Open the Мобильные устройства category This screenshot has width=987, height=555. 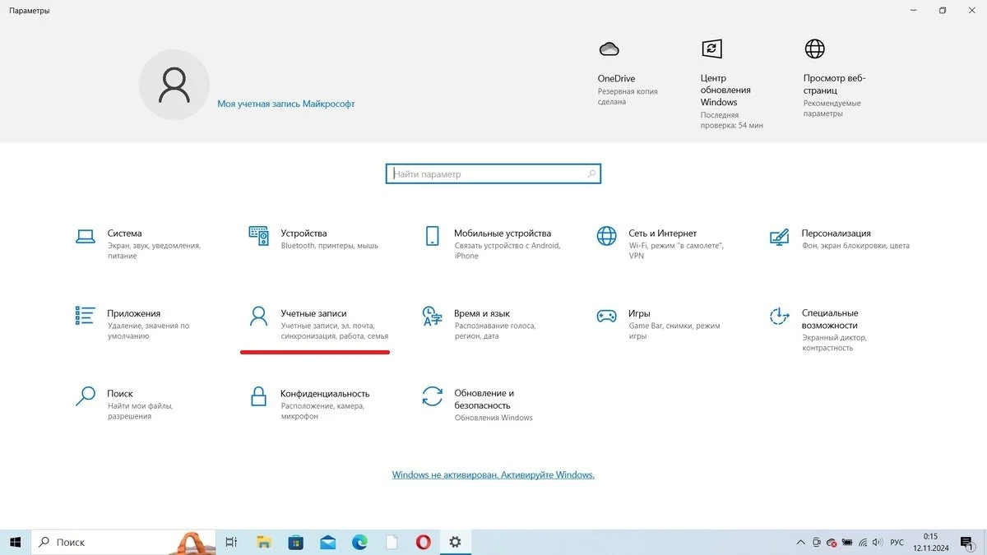click(x=492, y=243)
